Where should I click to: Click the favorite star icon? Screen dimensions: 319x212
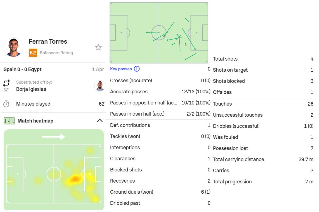(98, 47)
